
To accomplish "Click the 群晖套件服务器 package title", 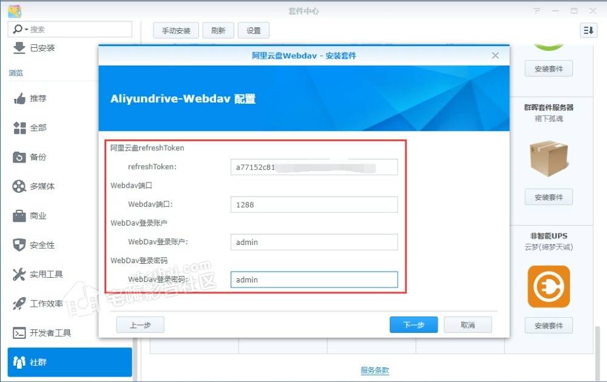I will click(549, 107).
